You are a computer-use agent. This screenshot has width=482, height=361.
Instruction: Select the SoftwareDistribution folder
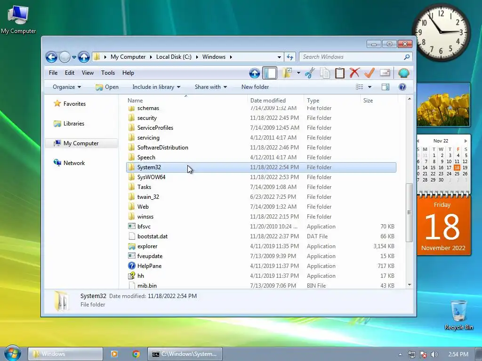pos(261,148)
